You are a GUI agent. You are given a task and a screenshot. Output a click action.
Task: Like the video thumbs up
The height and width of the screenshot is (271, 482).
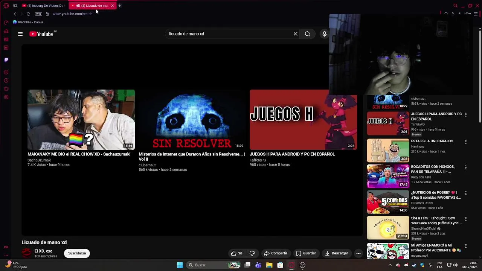pyautogui.click(x=237, y=253)
